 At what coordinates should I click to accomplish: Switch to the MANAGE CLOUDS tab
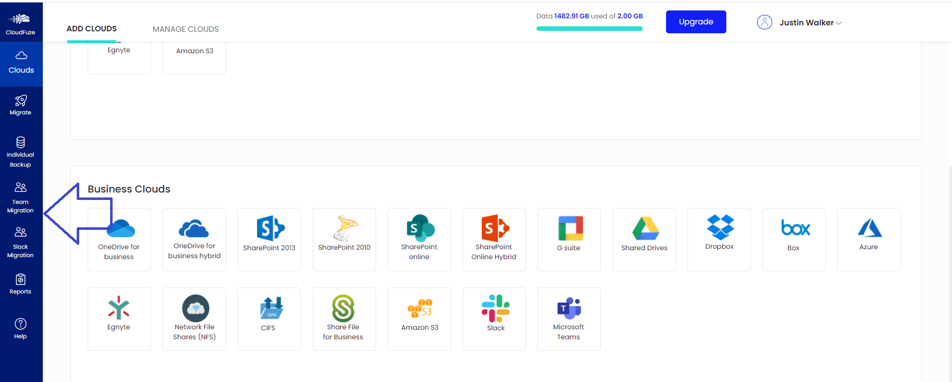coord(185,29)
